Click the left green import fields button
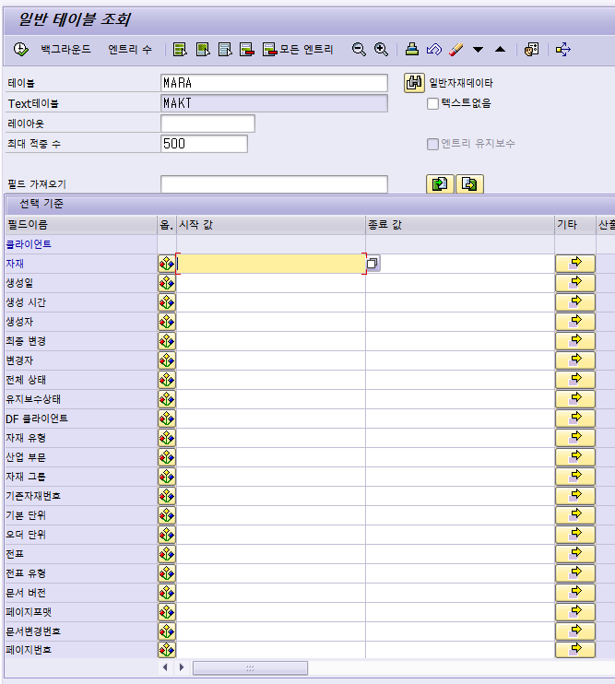Viewport: 615px width, 684px height. (x=440, y=183)
